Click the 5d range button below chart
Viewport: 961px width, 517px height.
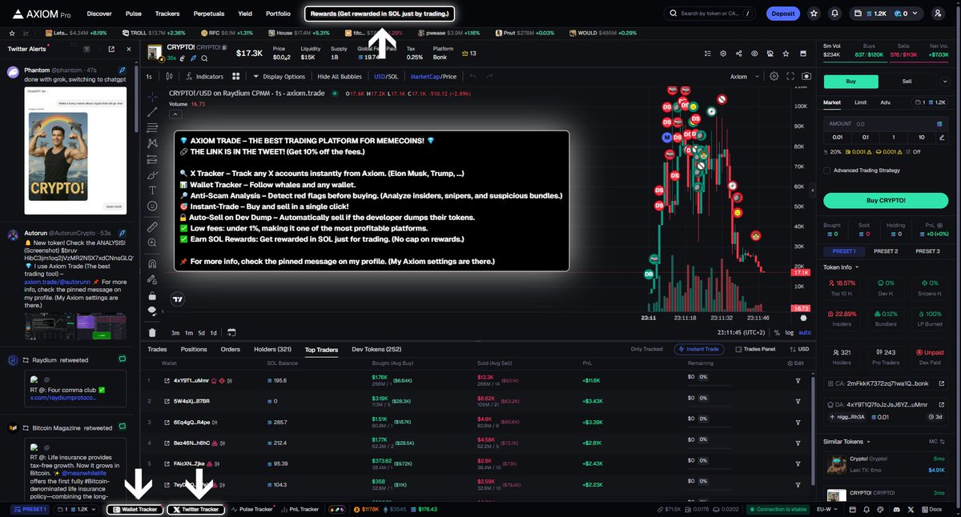click(x=202, y=332)
